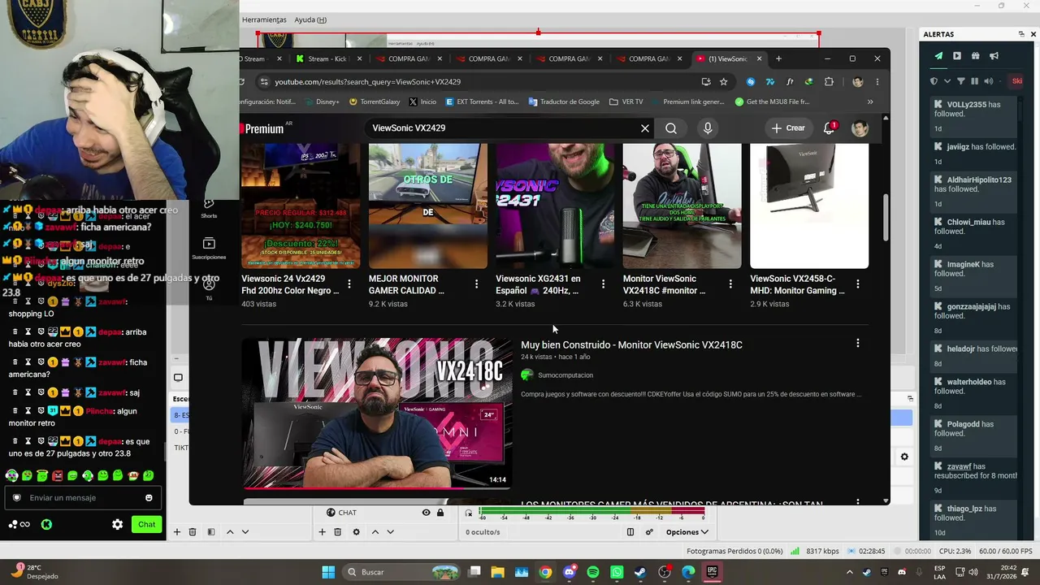Toggle lock on the CHAT source
1040x585 pixels.
point(440,513)
